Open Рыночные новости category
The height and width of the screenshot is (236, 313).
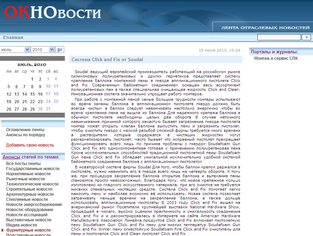25,179
